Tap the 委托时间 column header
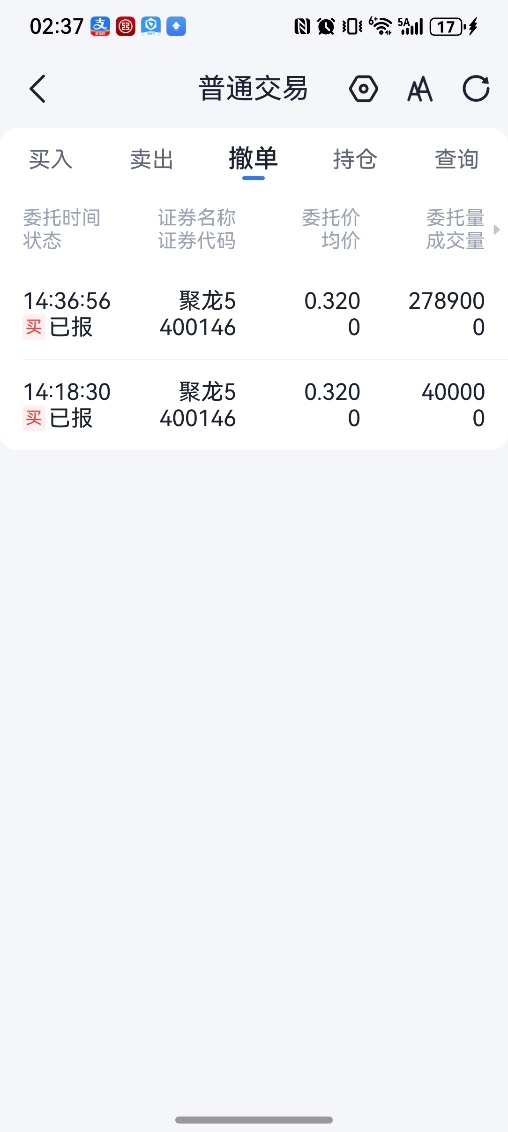 pyautogui.click(x=62, y=218)
